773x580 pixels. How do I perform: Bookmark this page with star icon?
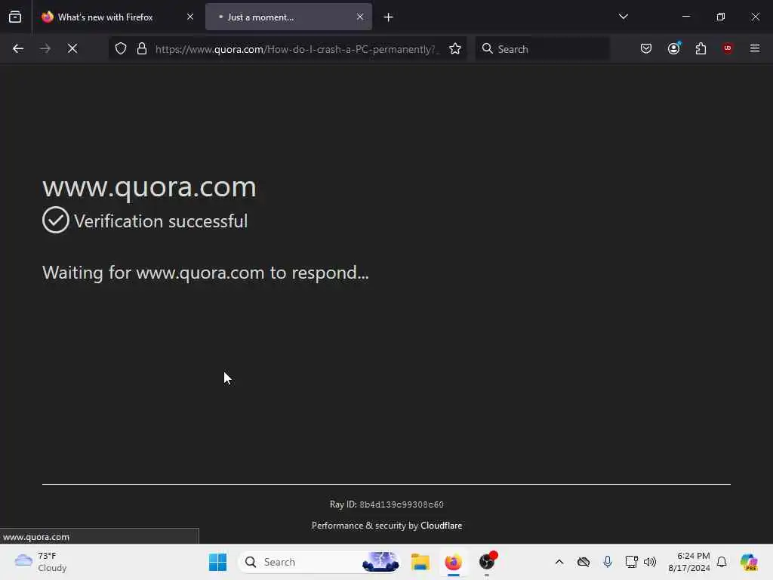[455, 48]
